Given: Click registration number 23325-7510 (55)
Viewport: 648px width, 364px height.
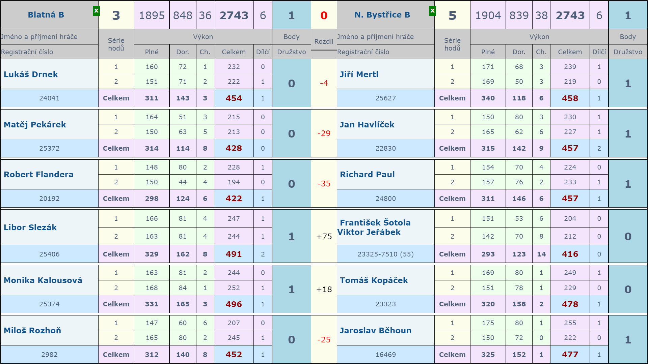Looking at the screenshot, I should (x=385, y=254).
